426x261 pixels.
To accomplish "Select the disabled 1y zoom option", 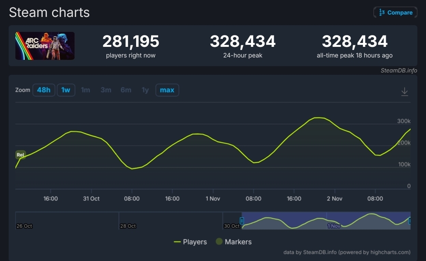I will click(145, 90).
